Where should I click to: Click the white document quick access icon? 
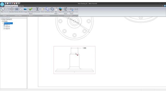tap(17, 3)
